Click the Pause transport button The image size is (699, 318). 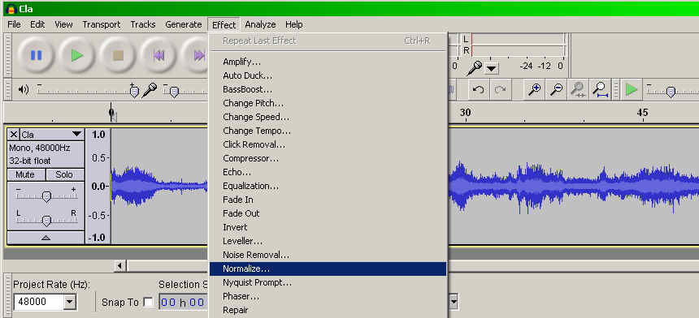click(x=36, y=55)
